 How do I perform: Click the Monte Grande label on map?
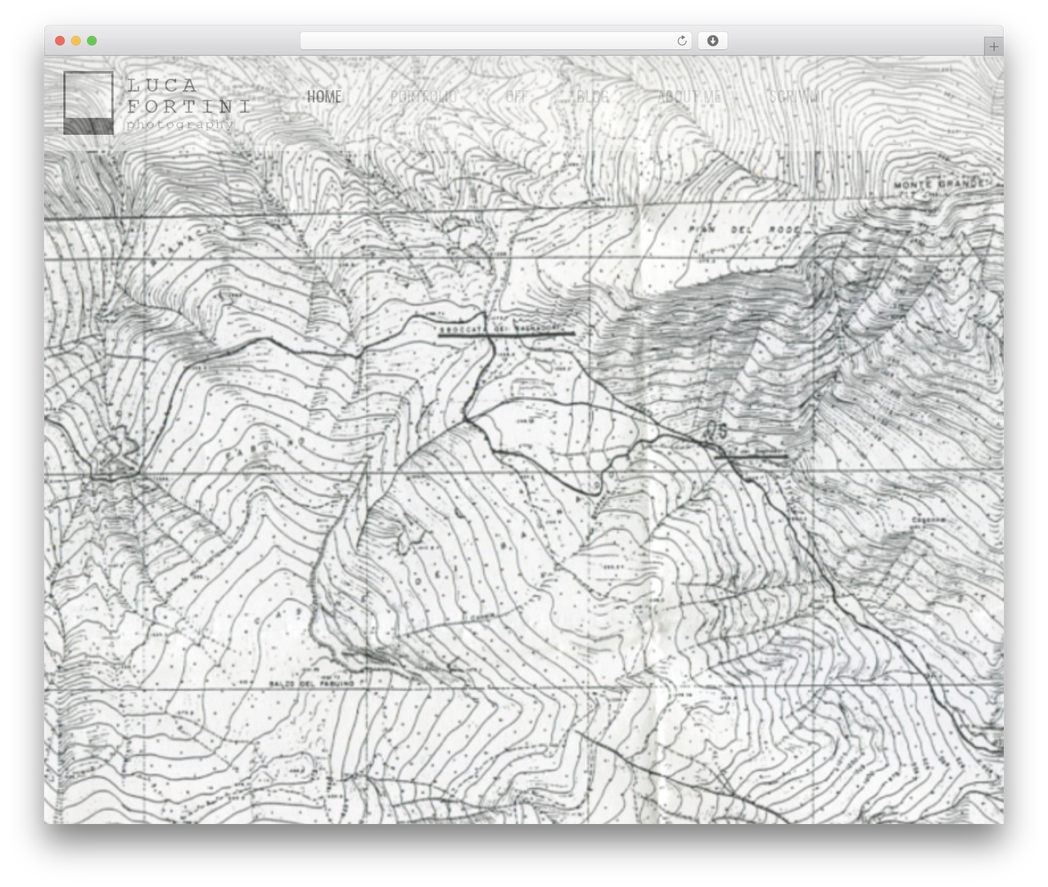(x=938, y=183)
